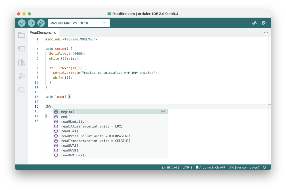Click the Upload arrow button
This screenshot has height=190, width=286.
tap(31, 23)
